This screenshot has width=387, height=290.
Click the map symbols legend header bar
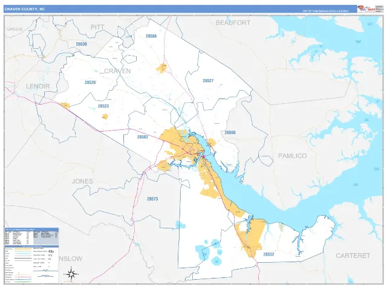31,246
